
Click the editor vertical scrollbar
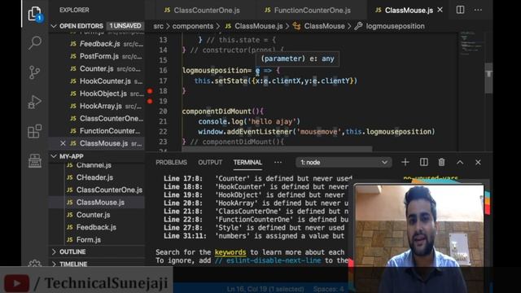coord(488,78)
